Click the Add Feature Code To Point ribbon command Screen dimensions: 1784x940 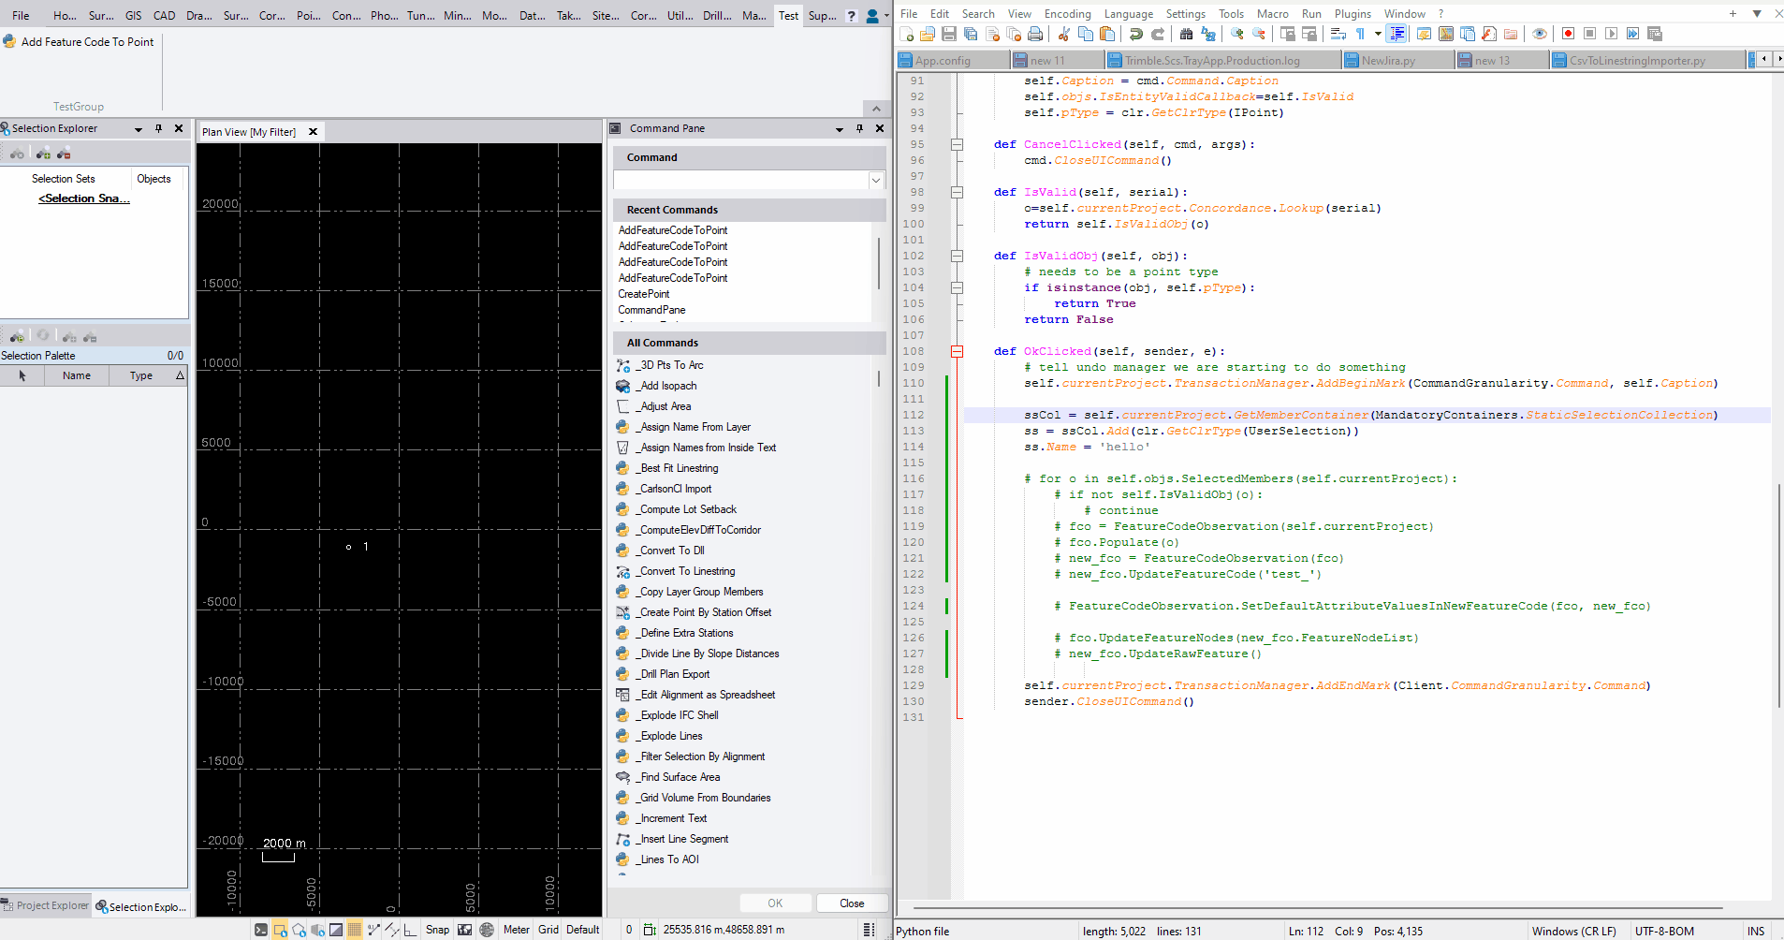point(79,42)
